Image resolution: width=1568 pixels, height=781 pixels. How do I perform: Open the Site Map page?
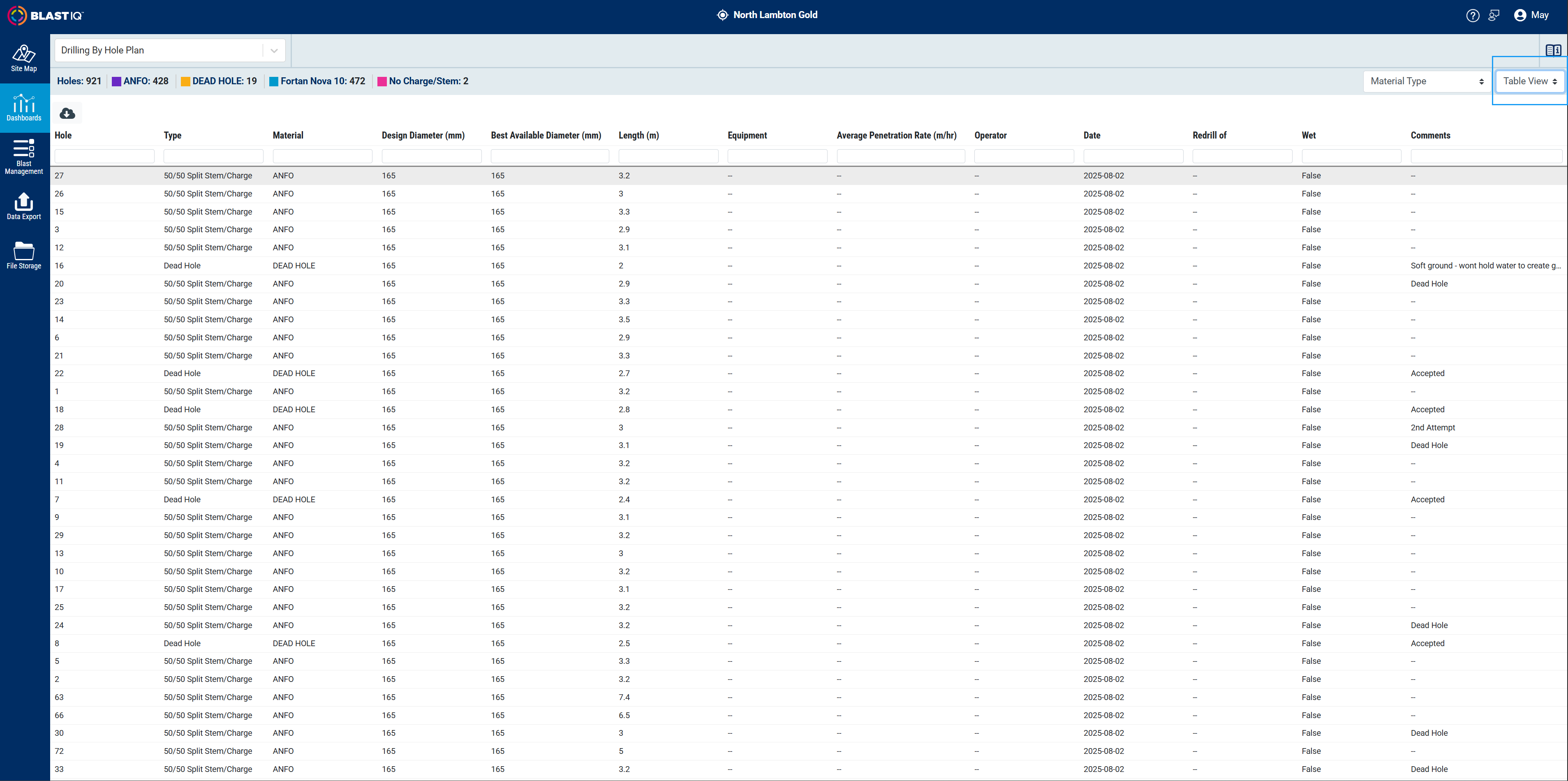[24, 58]
